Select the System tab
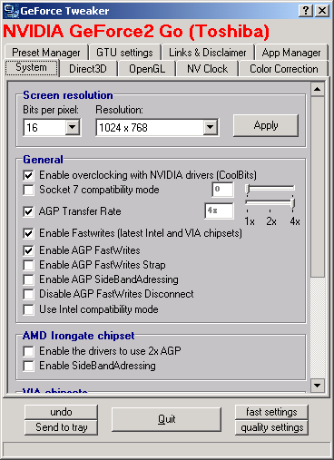The image size is (334, 460). (32, 67)
